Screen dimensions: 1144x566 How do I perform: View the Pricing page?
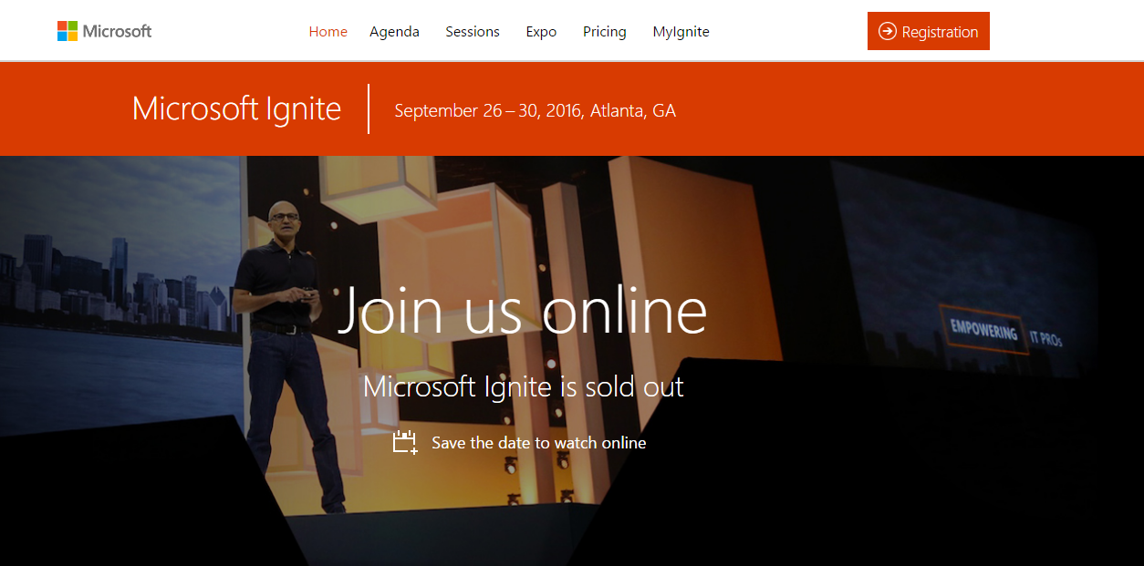(x=605, y=32)
